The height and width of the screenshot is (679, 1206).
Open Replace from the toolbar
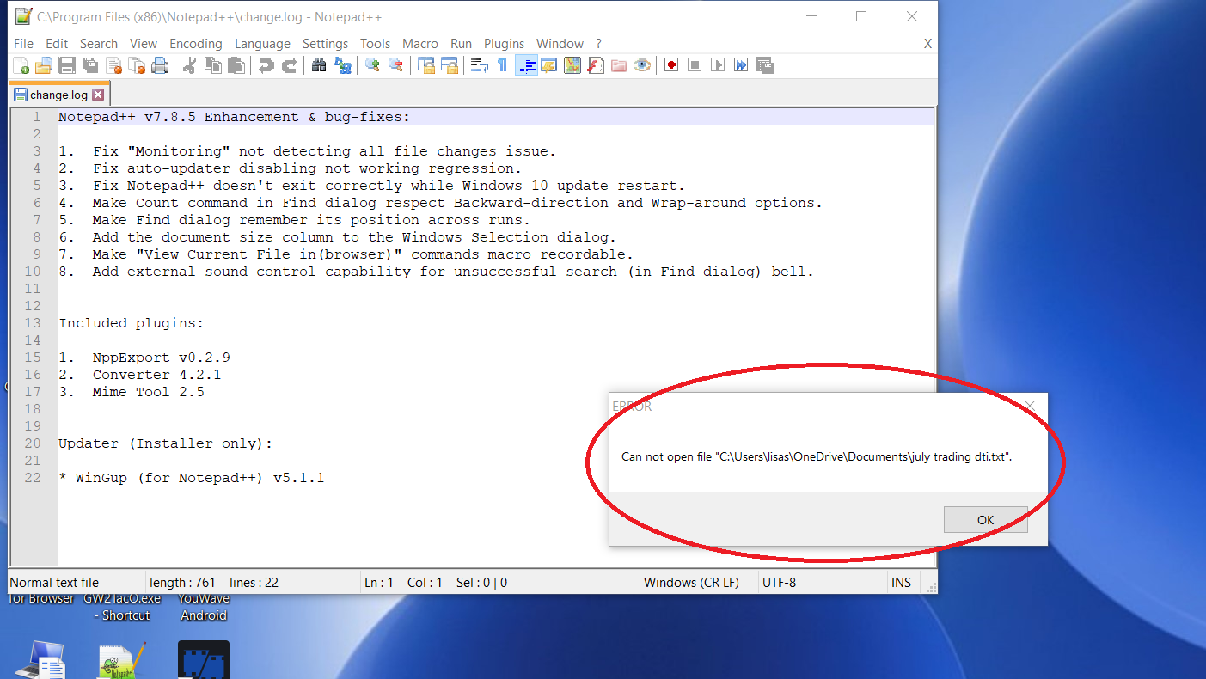pyautogui.click(x=342, y=65)
